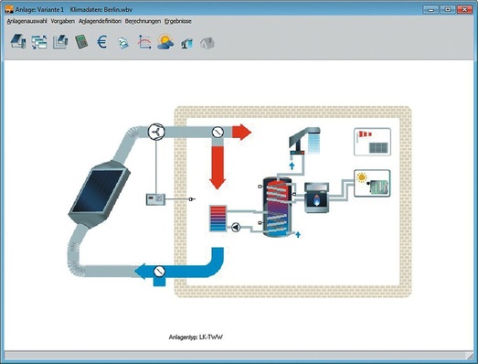Open the Ergebnisse menu
Viewport: 478px width, 364px height.
178,21
